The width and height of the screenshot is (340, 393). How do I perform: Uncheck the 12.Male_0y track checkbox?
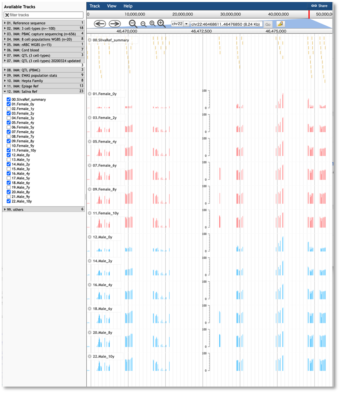[x=9, y=155]
